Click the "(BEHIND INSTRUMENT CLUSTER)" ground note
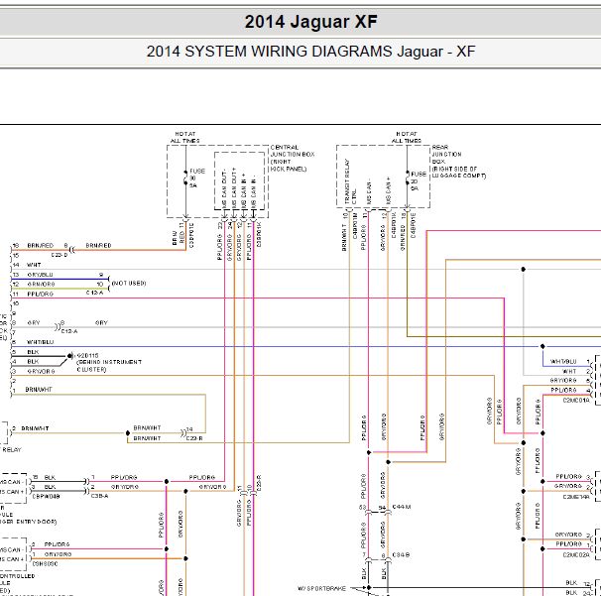Screen dimensions: 601x596 point(109,366)
